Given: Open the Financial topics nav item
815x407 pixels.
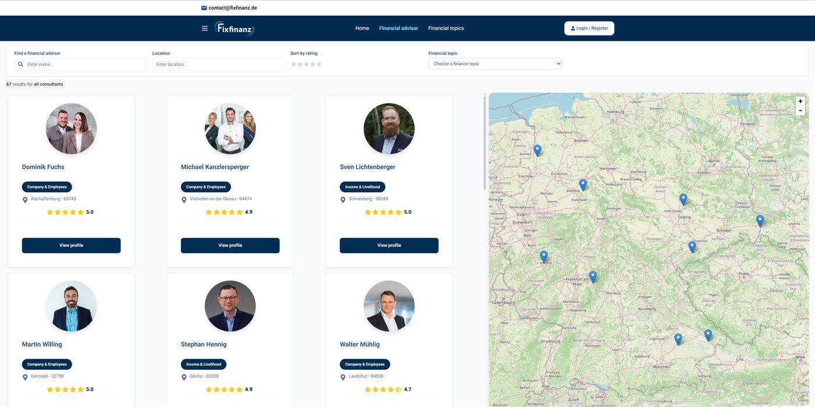Looking at the screenshot, I should pos(446,28).
